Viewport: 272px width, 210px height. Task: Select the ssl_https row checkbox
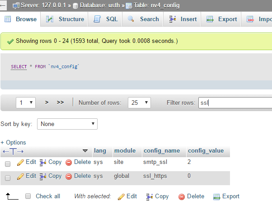(x=8, y=178)
